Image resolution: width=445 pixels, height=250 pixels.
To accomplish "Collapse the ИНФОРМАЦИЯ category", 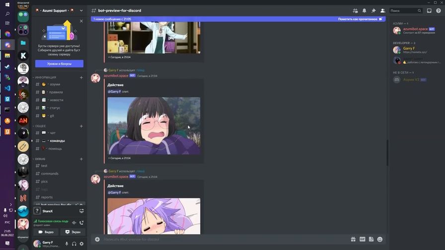I will (x=45, y=77).
